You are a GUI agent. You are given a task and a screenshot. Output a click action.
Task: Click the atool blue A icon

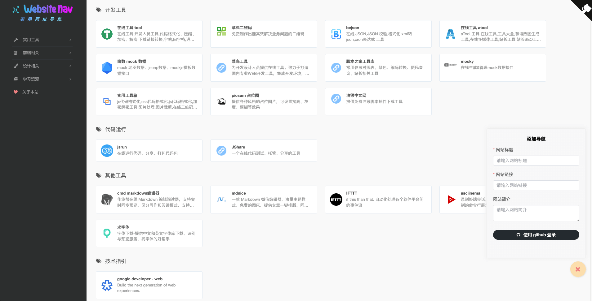pos(451,34)
